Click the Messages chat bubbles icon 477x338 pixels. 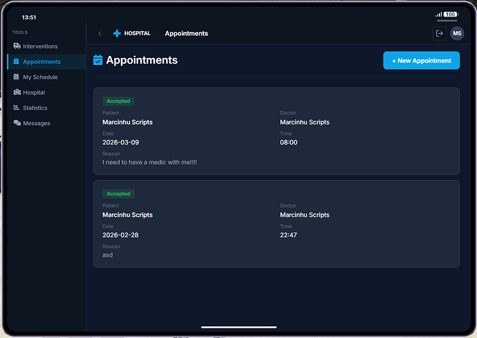click(17, 123)
